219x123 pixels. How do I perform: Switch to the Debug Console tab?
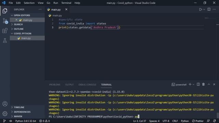point(87,85)
